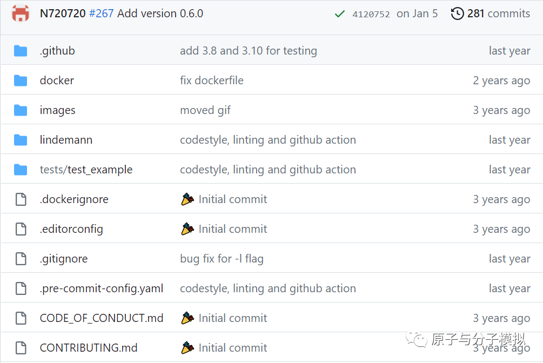The image size is (543, 363).
Task: Open the 'moved gif' commit message
Action: point(205,110)
